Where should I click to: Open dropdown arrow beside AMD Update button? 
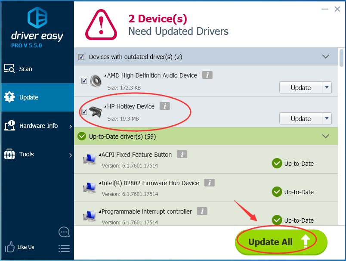pos(327,87)
